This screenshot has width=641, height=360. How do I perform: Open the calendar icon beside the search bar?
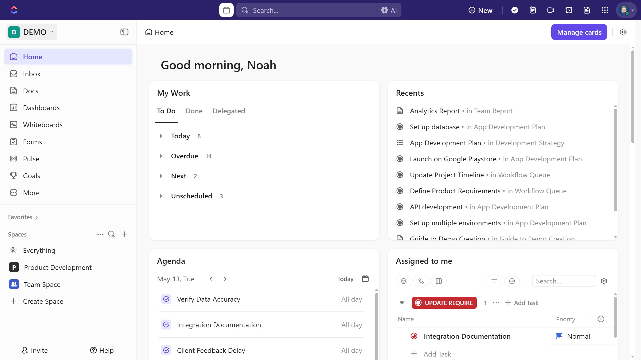click(x=226, y=10)
